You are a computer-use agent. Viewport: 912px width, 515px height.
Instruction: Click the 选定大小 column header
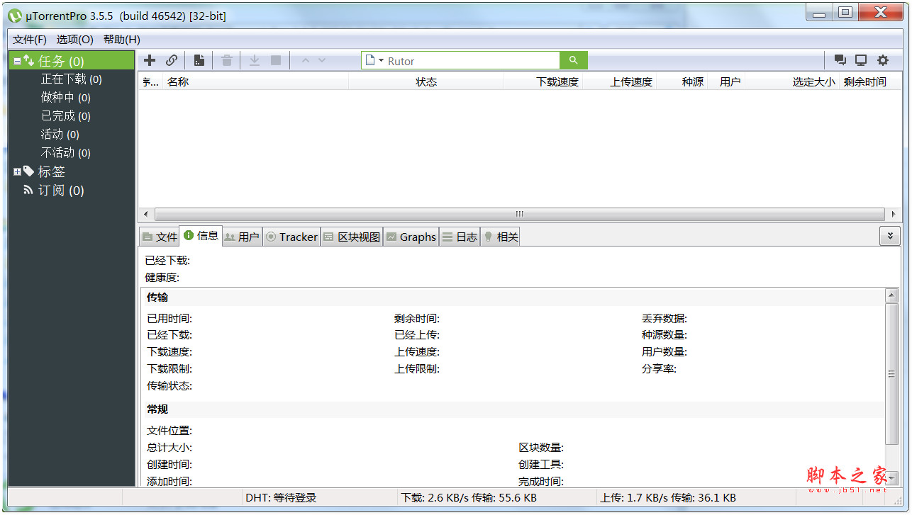point(793,81)
